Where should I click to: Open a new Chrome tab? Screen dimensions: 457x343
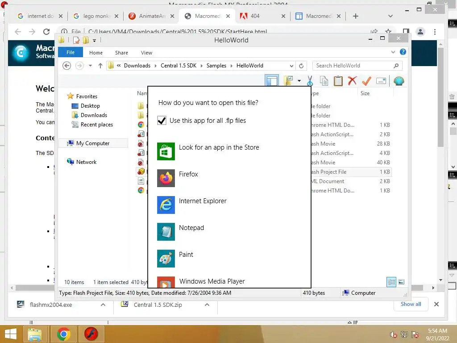click(355, 16)
